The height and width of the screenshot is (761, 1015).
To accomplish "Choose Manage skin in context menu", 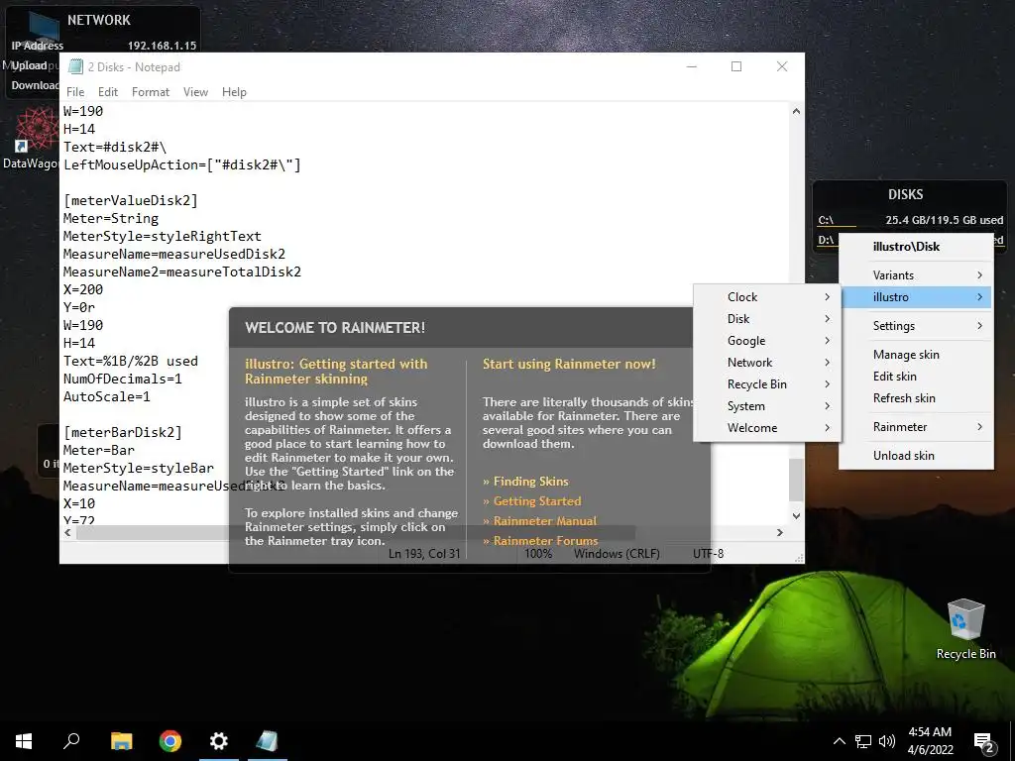I will 916,354.
